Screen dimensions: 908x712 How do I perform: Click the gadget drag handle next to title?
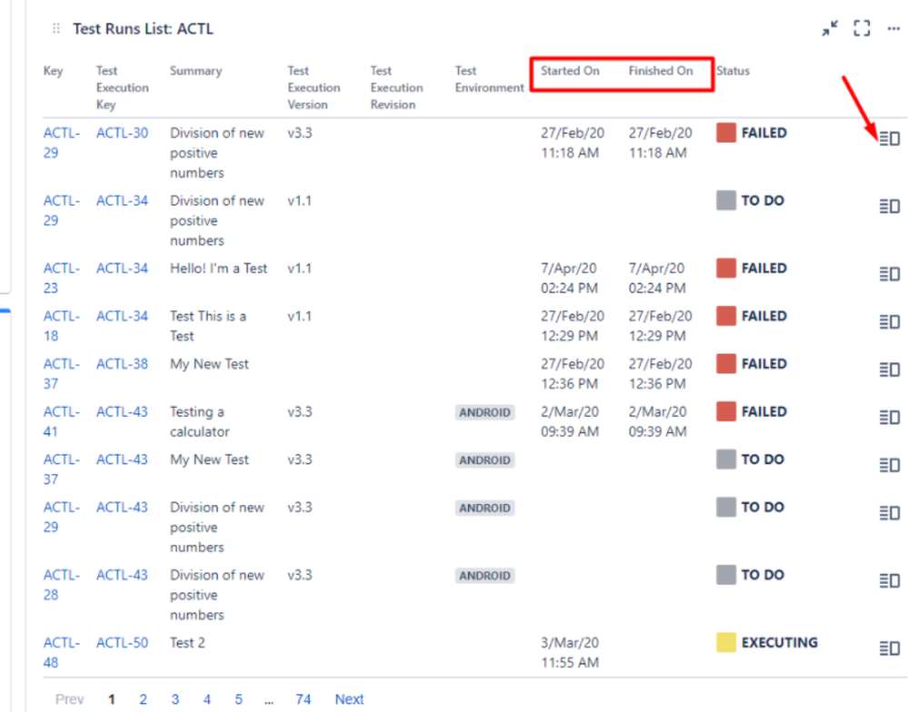pos(56,28)
